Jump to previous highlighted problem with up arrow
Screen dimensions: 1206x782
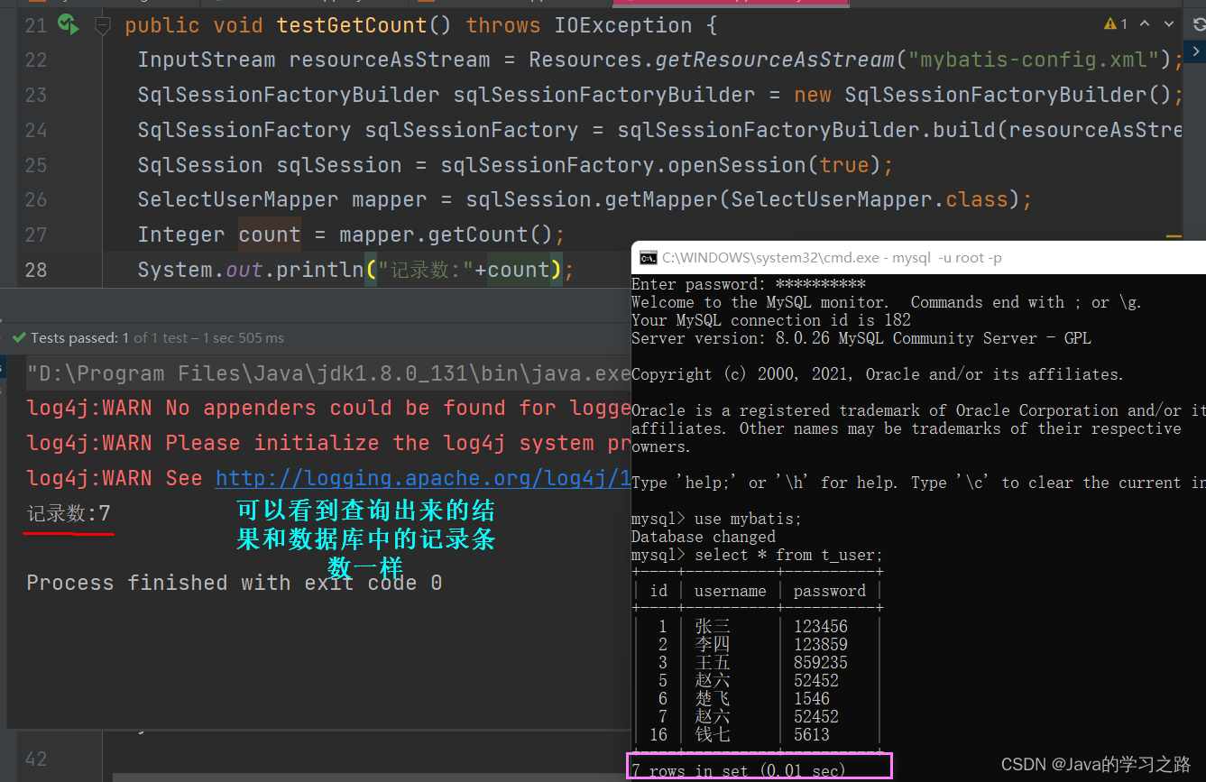point(1145,24)
